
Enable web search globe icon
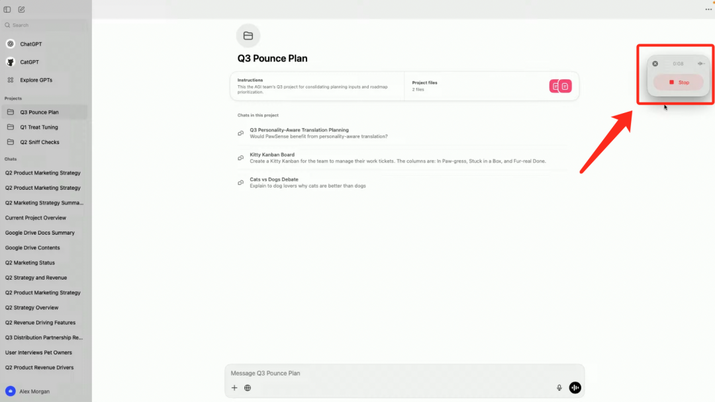click(x=248, y=388)
